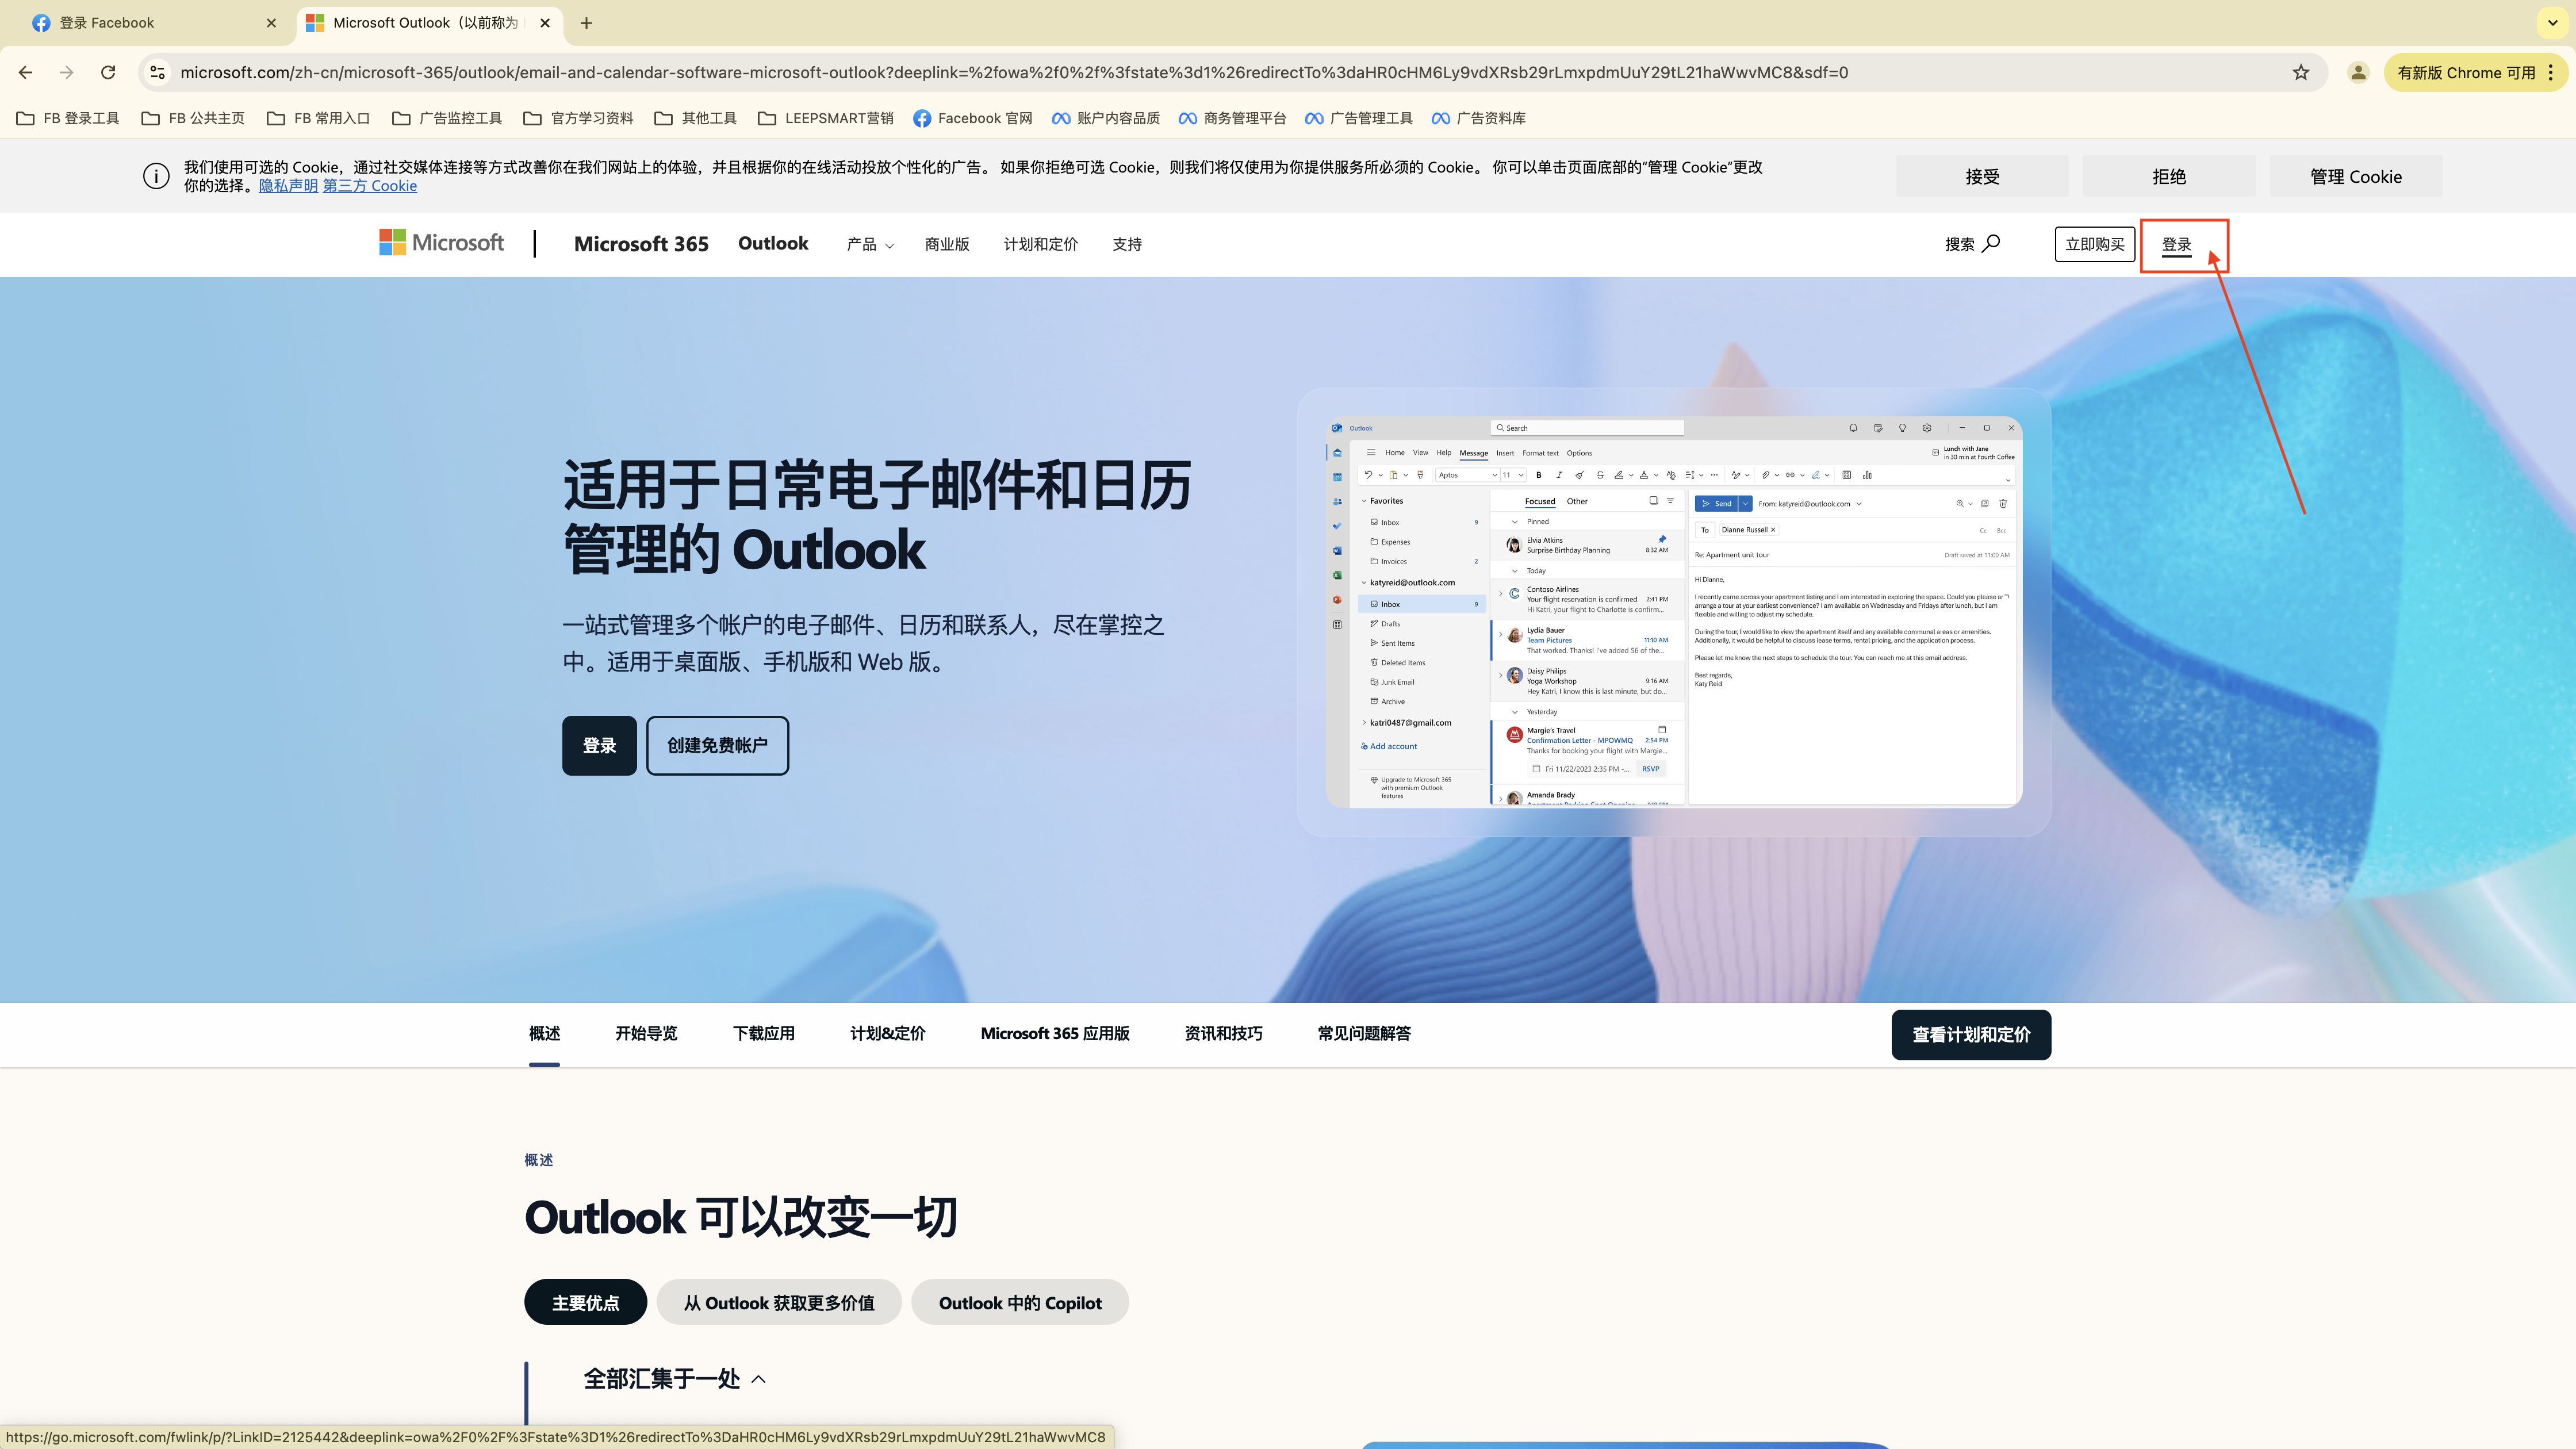
Task: Open the 官方学习资料 bookmark folder
Action: pos(579,118)
